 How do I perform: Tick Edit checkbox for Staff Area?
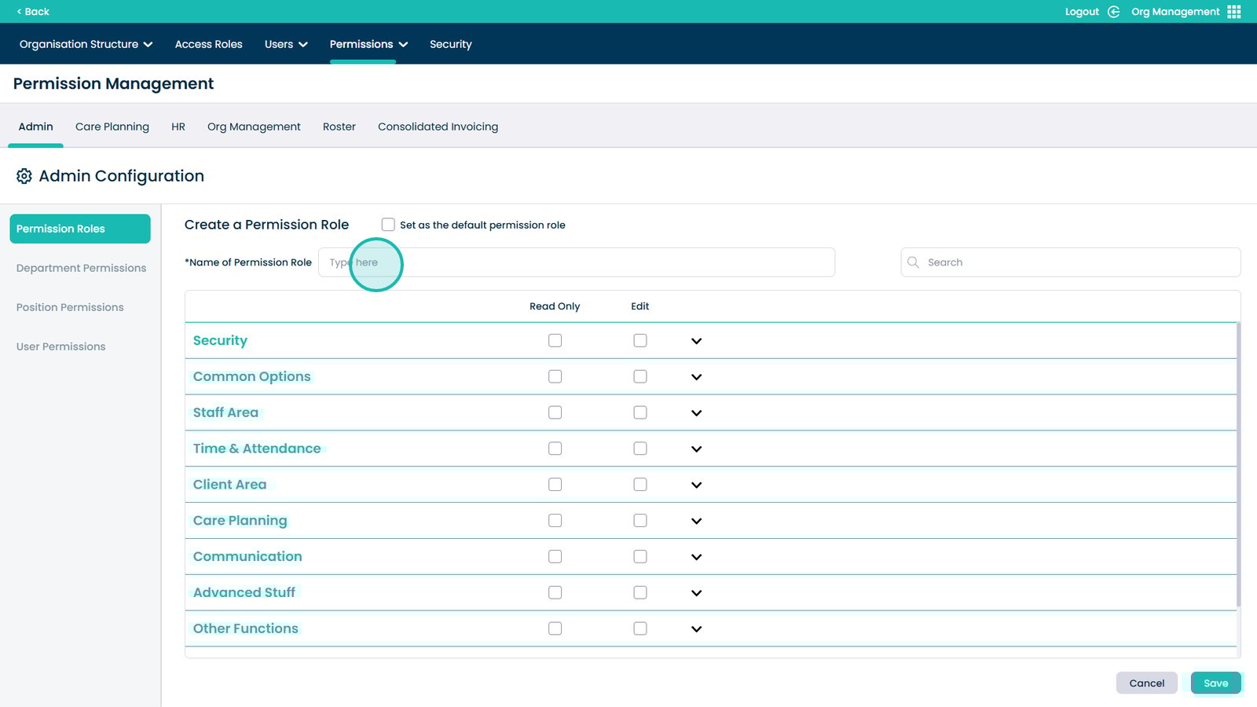640,412
